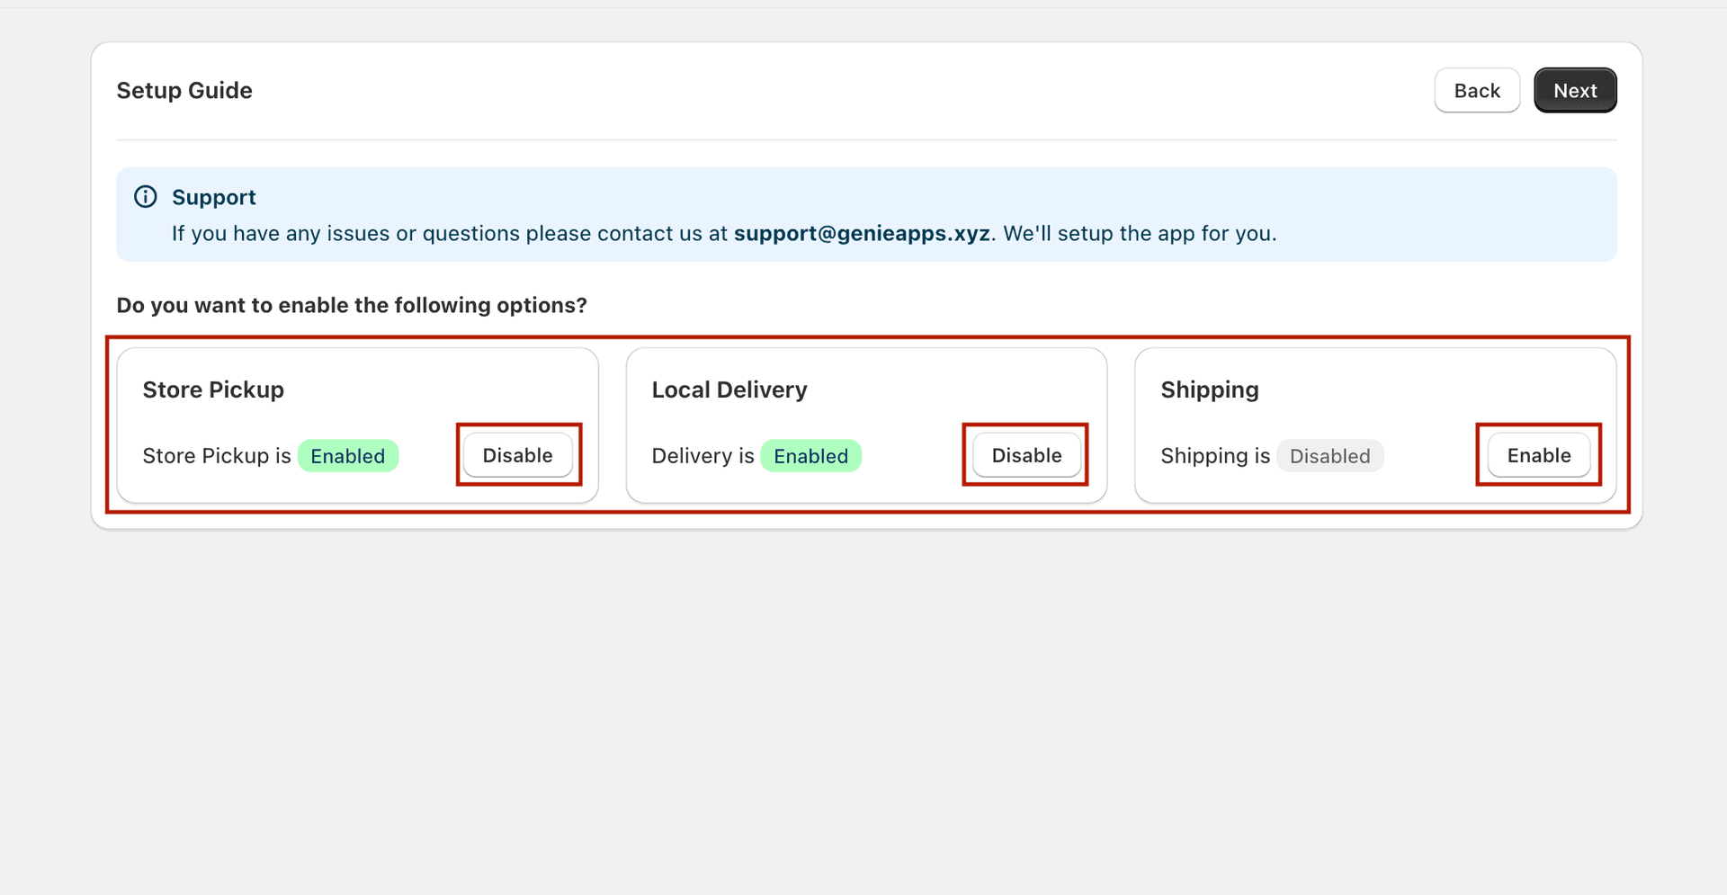Disable the Local Delivery option

1025,455
